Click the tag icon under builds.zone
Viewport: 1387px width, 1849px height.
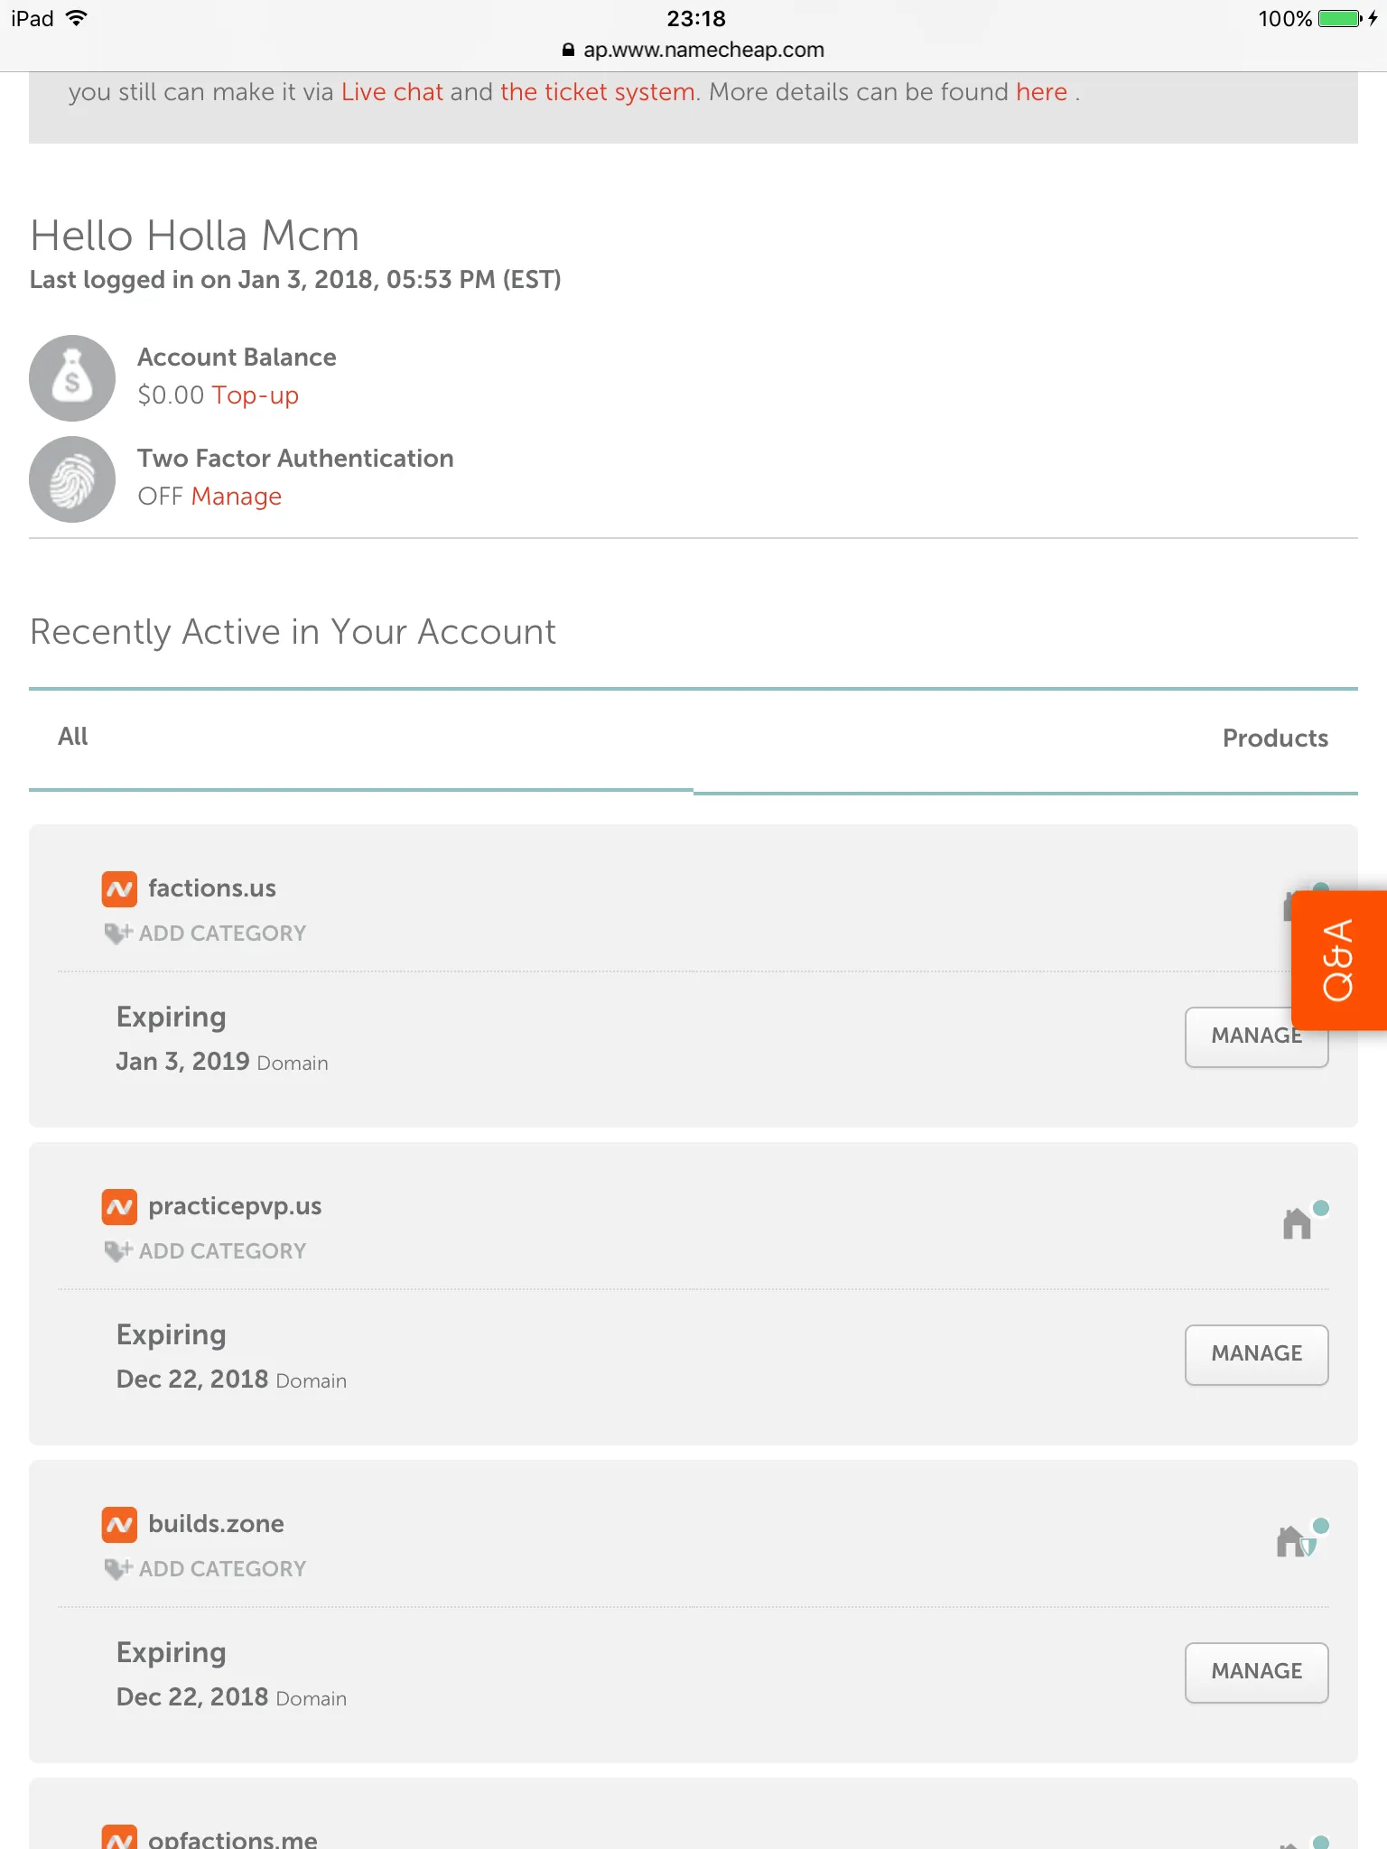click(x=117, y=1569)
